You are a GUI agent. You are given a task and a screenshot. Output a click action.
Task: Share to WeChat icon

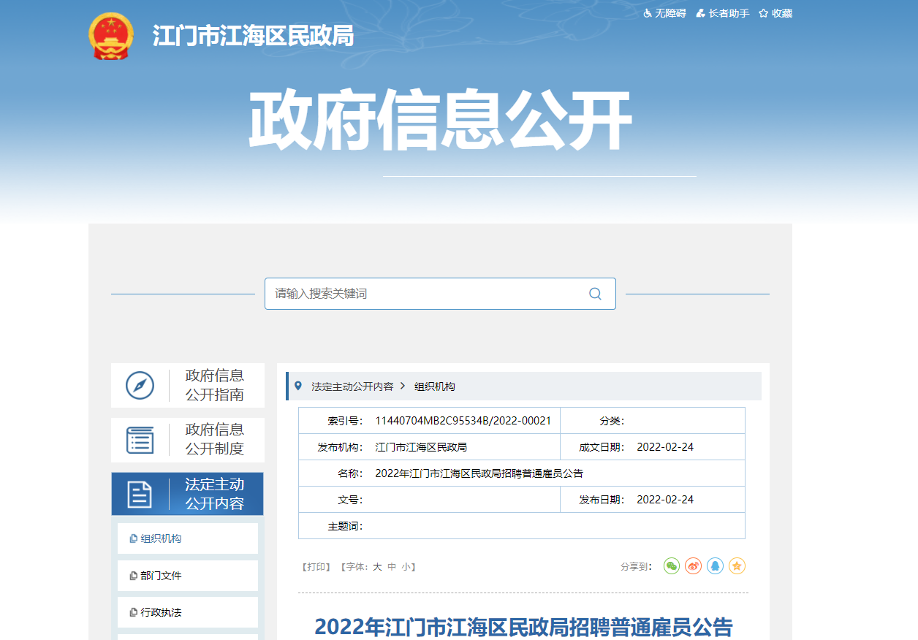(672, 566)
